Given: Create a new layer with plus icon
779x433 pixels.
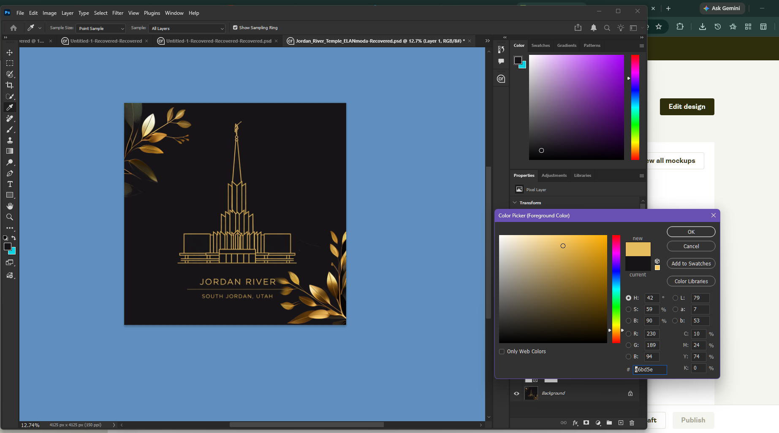Looking at the screenshot, I should (x=621, y=422).
